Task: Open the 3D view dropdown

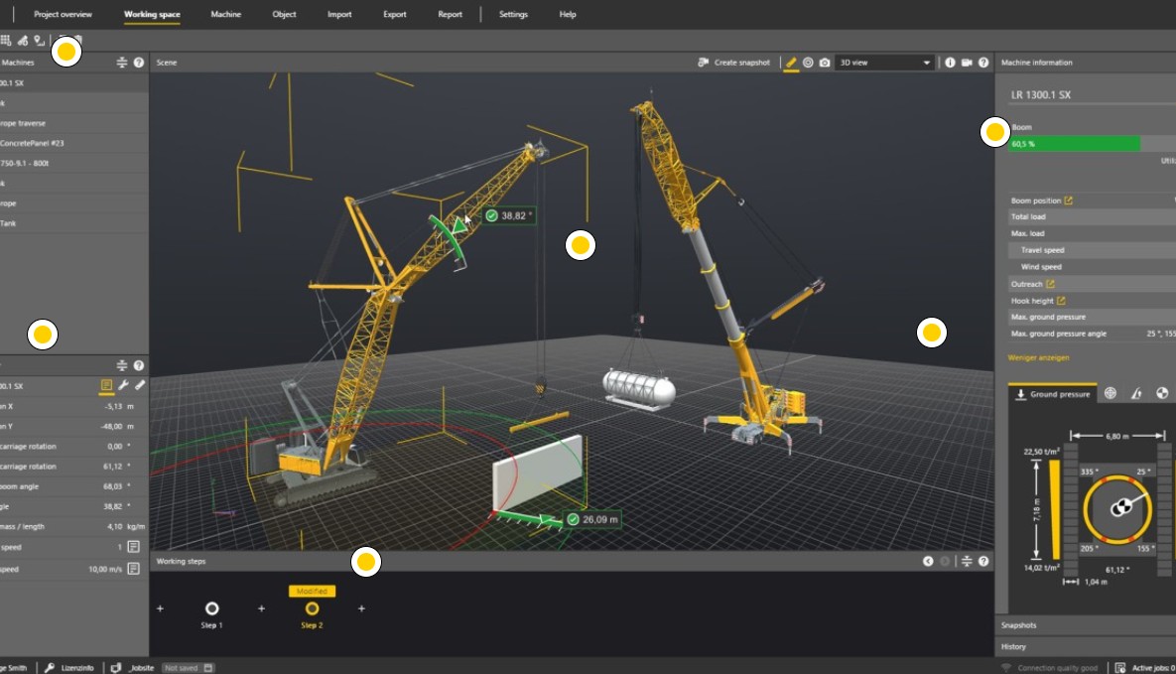Action: coord(884,63)
